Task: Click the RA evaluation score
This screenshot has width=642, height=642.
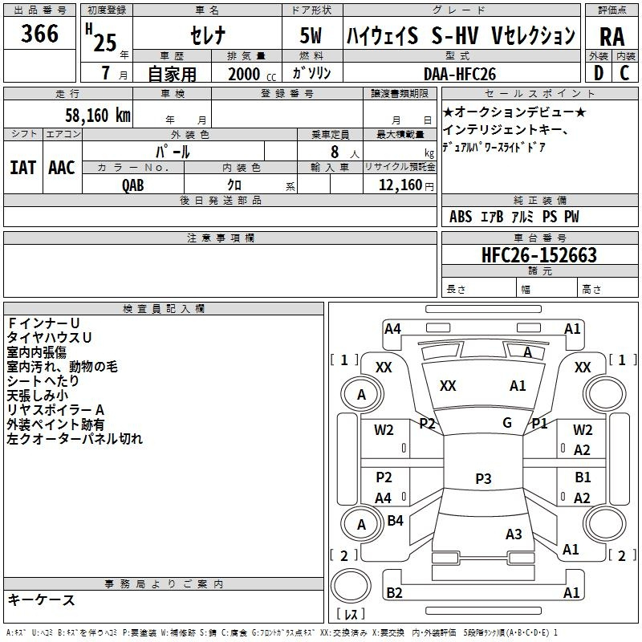Action: tap(612, 37)
